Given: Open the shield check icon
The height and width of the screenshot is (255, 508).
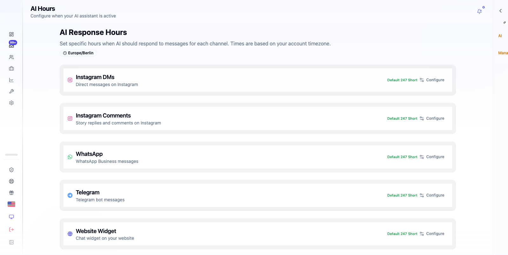Looking at the screenshot, I should (11, 170).
